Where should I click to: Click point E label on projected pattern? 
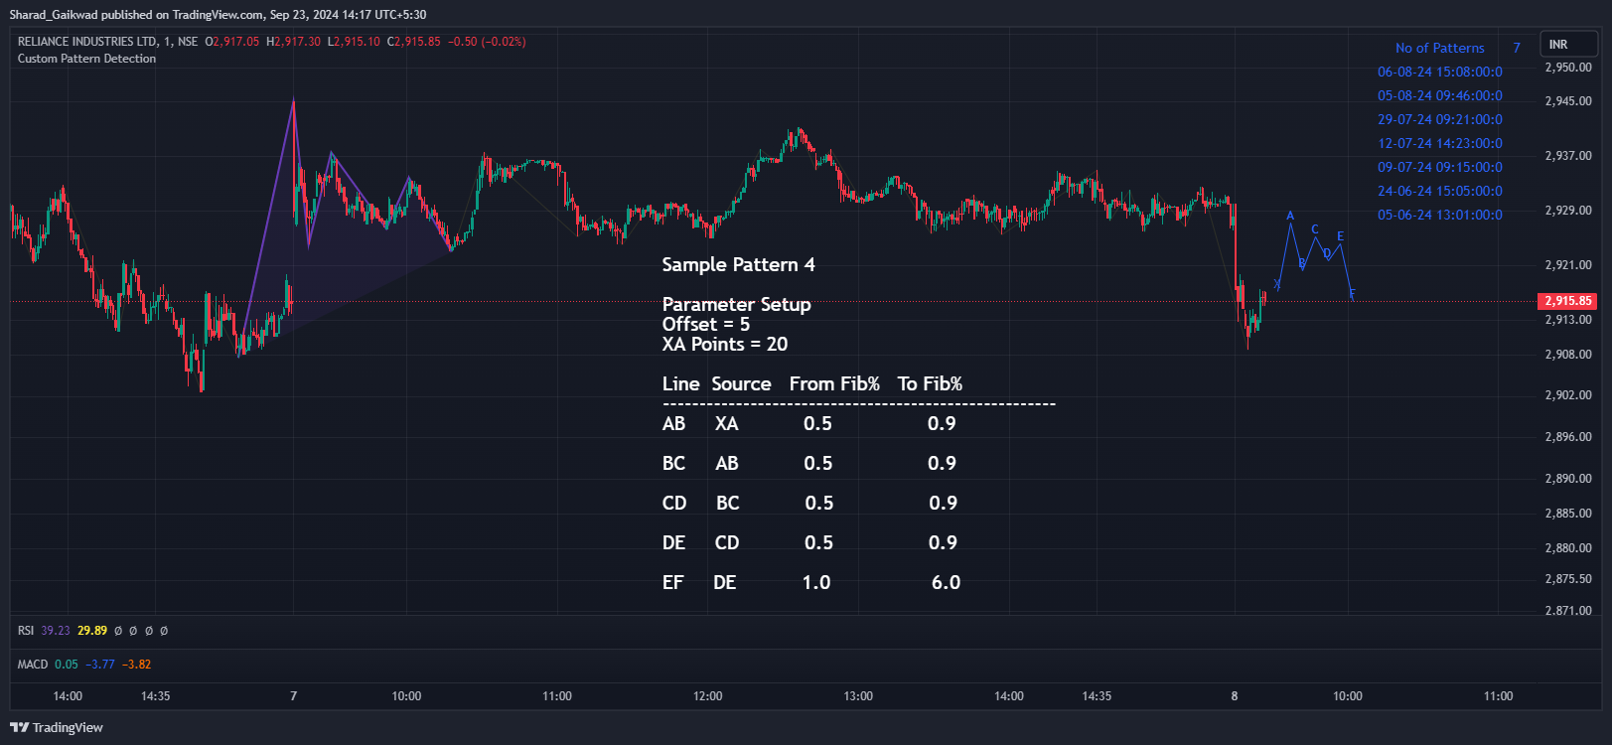point(1340,236)
